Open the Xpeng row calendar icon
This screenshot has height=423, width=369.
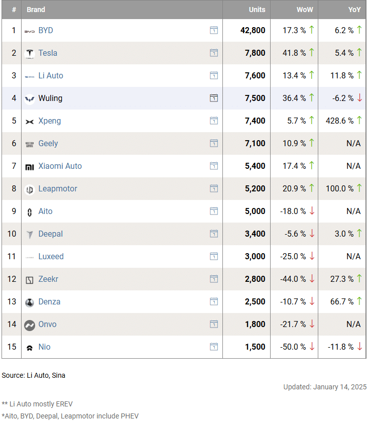click(214, 121)
